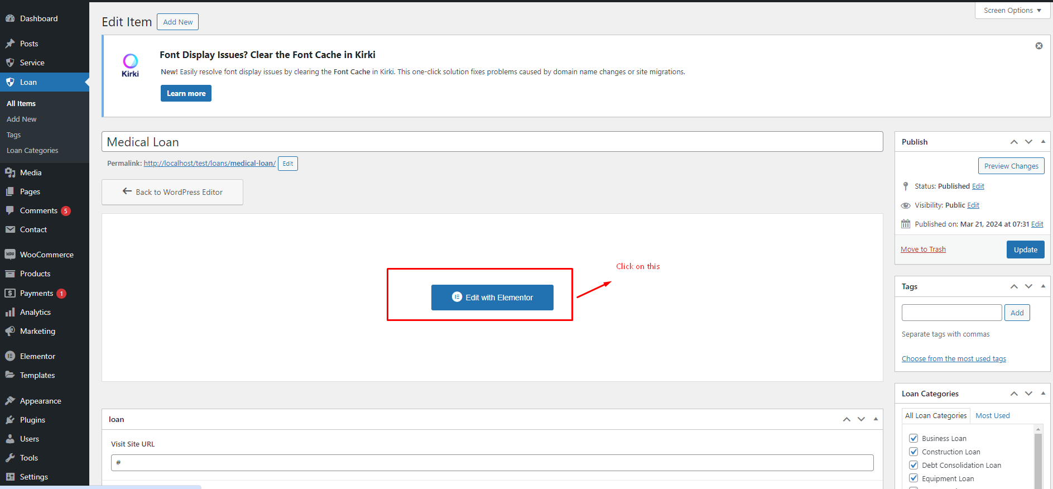Click the Posts pin icon
This screenshot has height=489, width=1053.
10,44
